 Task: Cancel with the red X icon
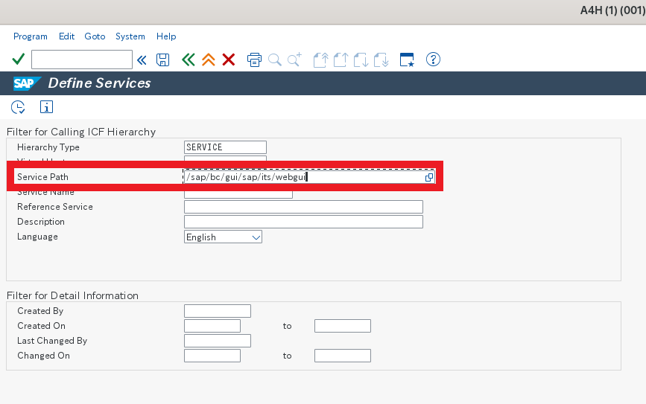tap(229, 60)
